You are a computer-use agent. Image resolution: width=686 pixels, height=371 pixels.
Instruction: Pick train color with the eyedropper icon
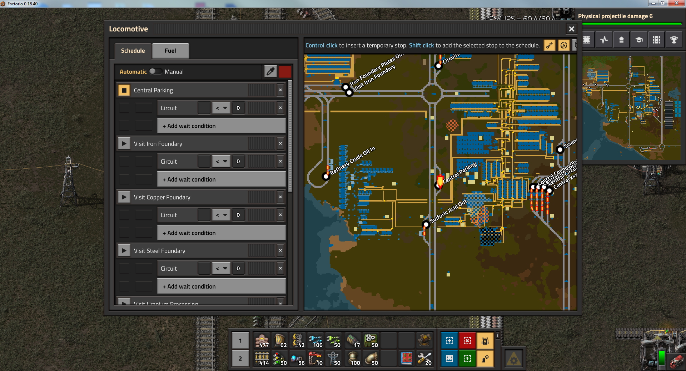(x=270, y=71)
